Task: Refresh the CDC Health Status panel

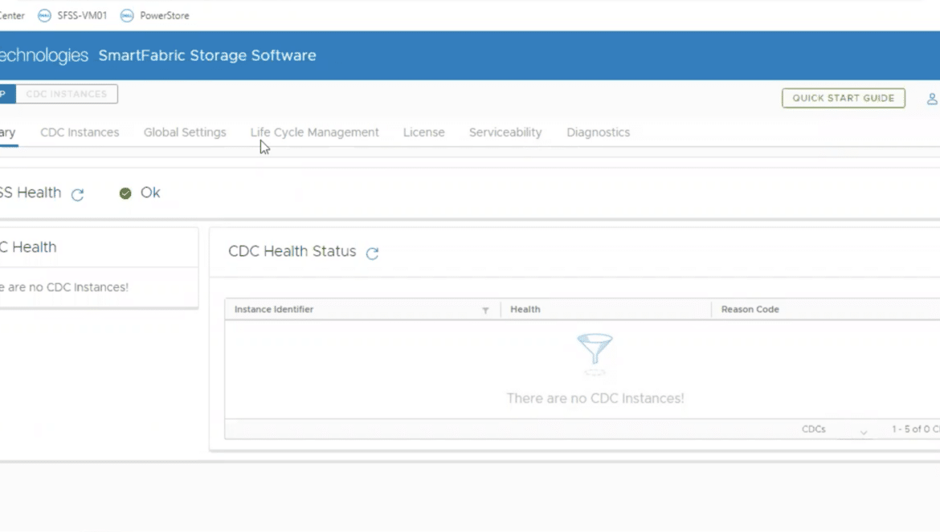Action: [372, 253]
